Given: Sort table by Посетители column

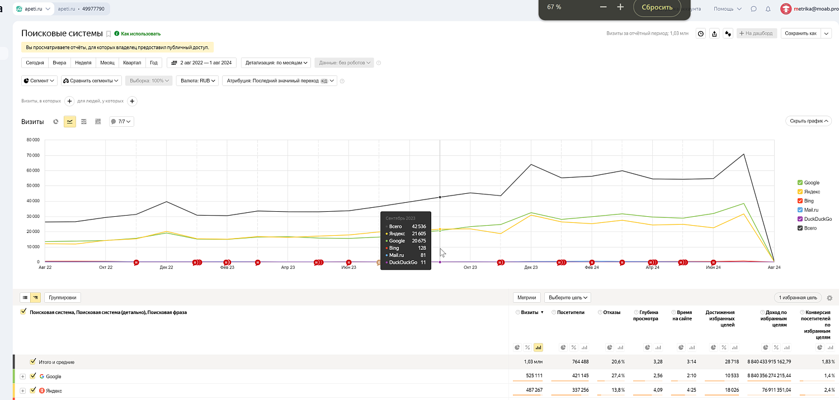Looking at the screenshot, I should [x=571, y=312].
